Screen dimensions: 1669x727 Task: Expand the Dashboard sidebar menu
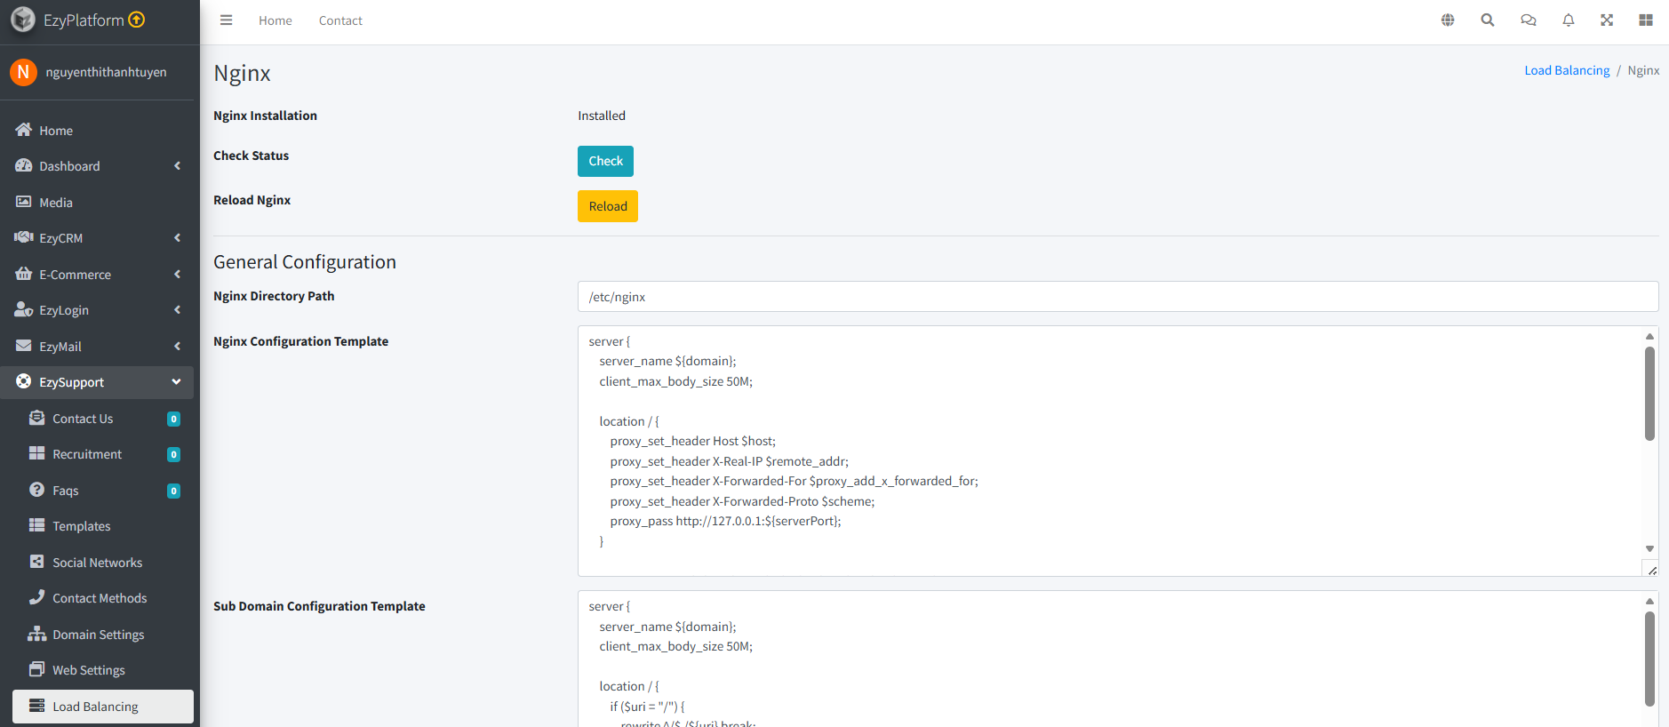(97, 166)
